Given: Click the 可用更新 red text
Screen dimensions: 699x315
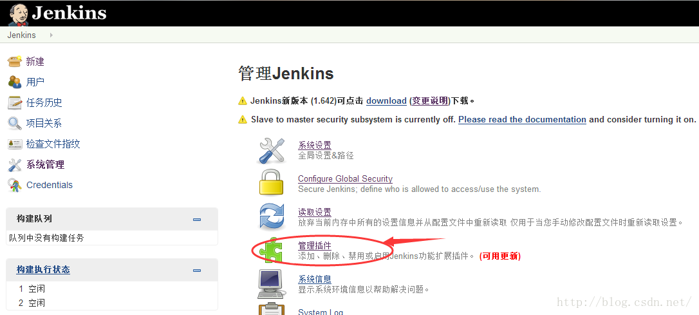Looking at the screenshot, I should [500, 256].
